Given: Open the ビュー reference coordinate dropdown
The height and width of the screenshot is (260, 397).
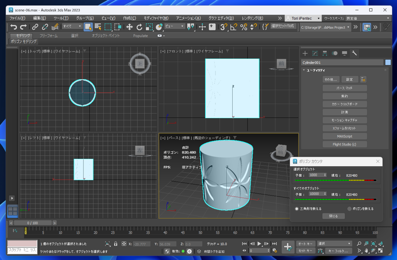Looking at the screenshot, I should pyautogui.click(x=175, y=26).
